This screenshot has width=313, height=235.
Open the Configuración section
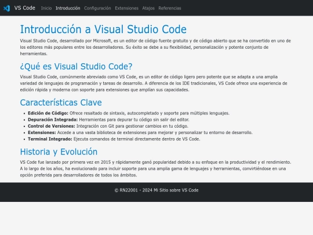(x=97, y=8)
